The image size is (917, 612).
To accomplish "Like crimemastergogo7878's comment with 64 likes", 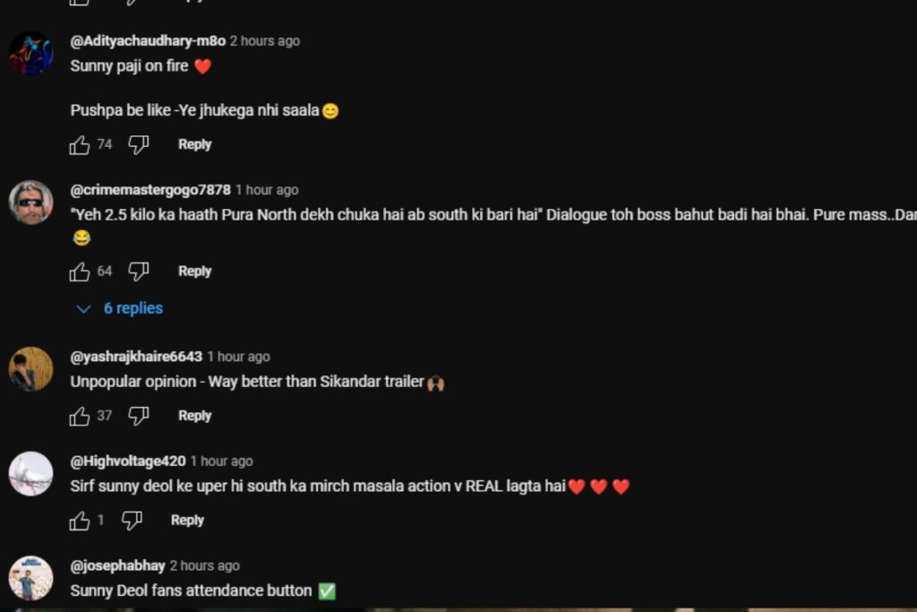I will point(80,272).
